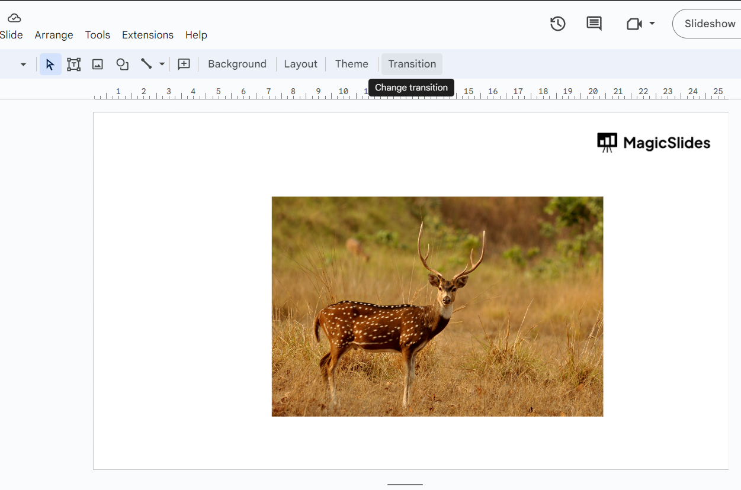The width and height of the screenshot is (741, 490).
Task: Click the Background button
Action: click(237, 64)
